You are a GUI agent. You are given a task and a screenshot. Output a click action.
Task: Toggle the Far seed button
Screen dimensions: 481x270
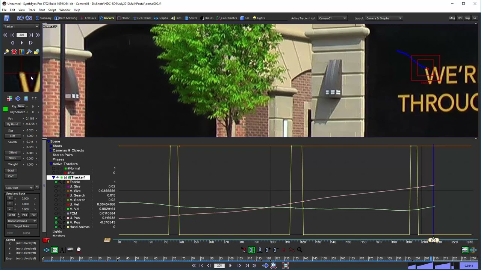pyautogui.click(x=33, y=215)
